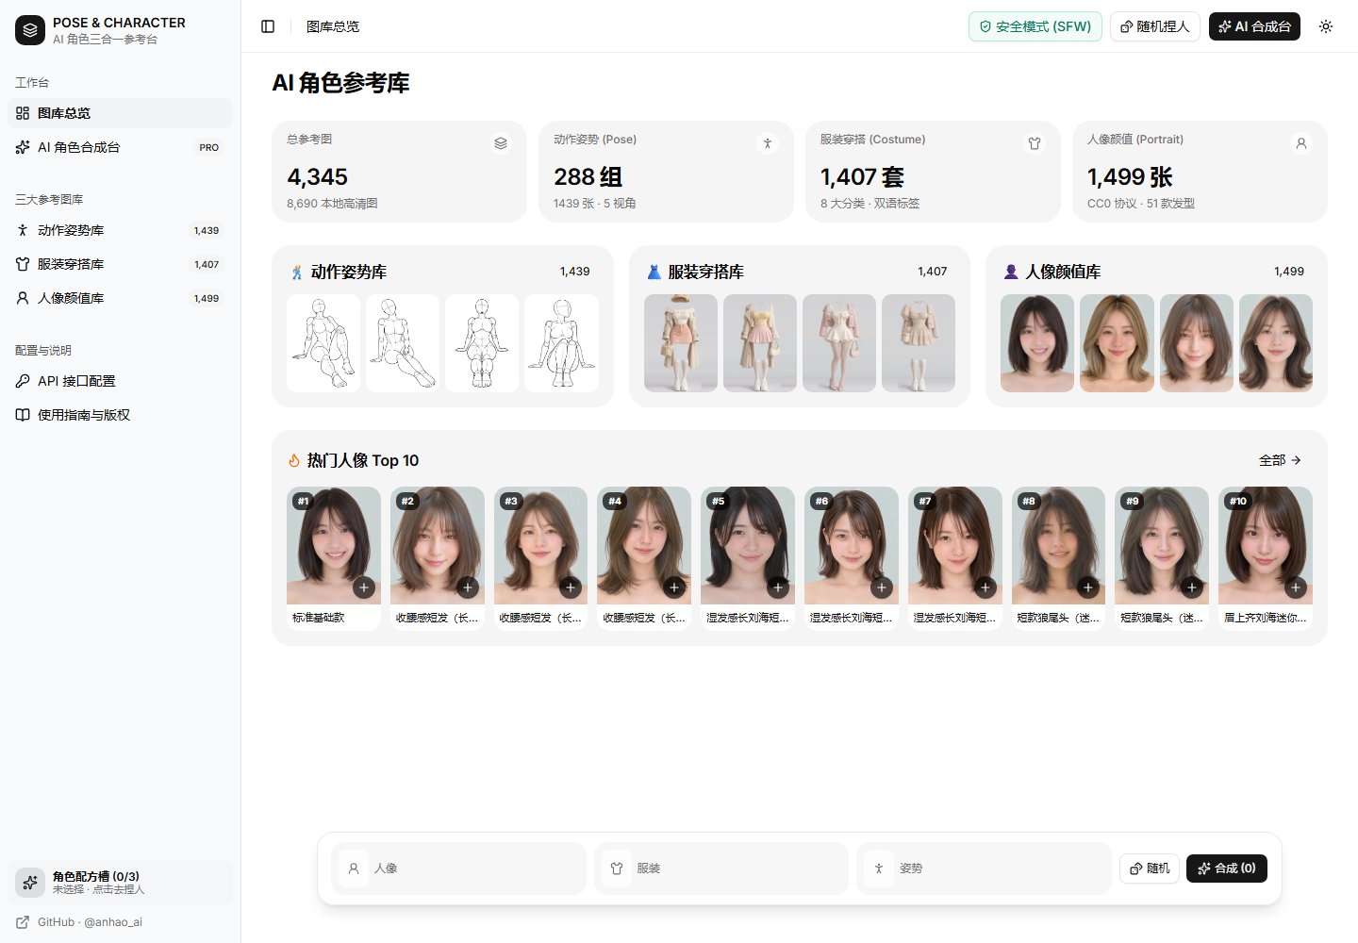Add portrait #6 with plus icon
1358x943 pixels.
pyautogui.click(x=882, y=587)
